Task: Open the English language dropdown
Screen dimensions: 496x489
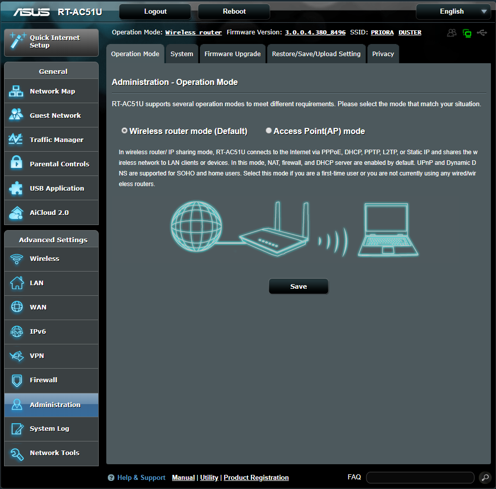Action: click(x=453, y=12)
